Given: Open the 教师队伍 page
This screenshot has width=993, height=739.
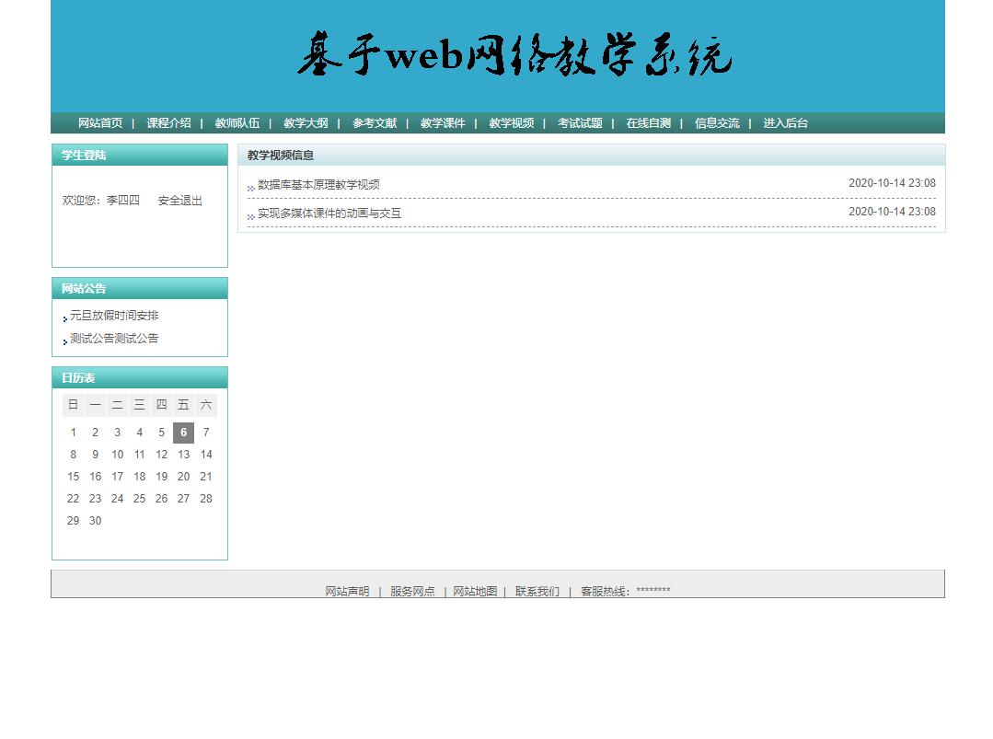Looking at the screenshot, I should (x=237, y=122).
